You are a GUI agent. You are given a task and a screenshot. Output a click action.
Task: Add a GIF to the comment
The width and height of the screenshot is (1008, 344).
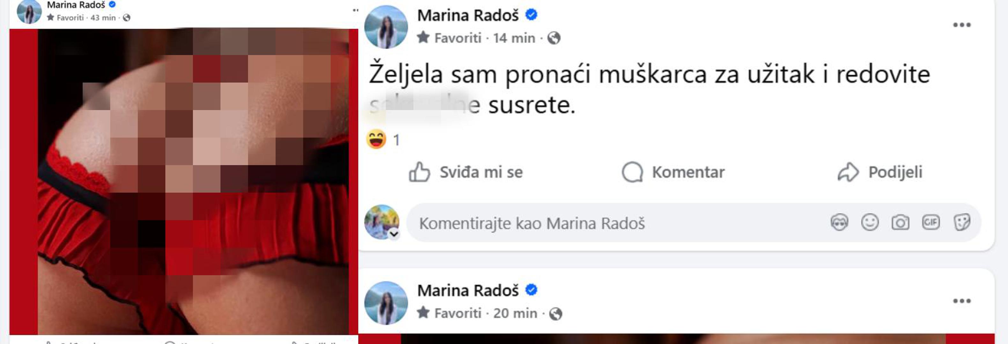coord(931,222)
